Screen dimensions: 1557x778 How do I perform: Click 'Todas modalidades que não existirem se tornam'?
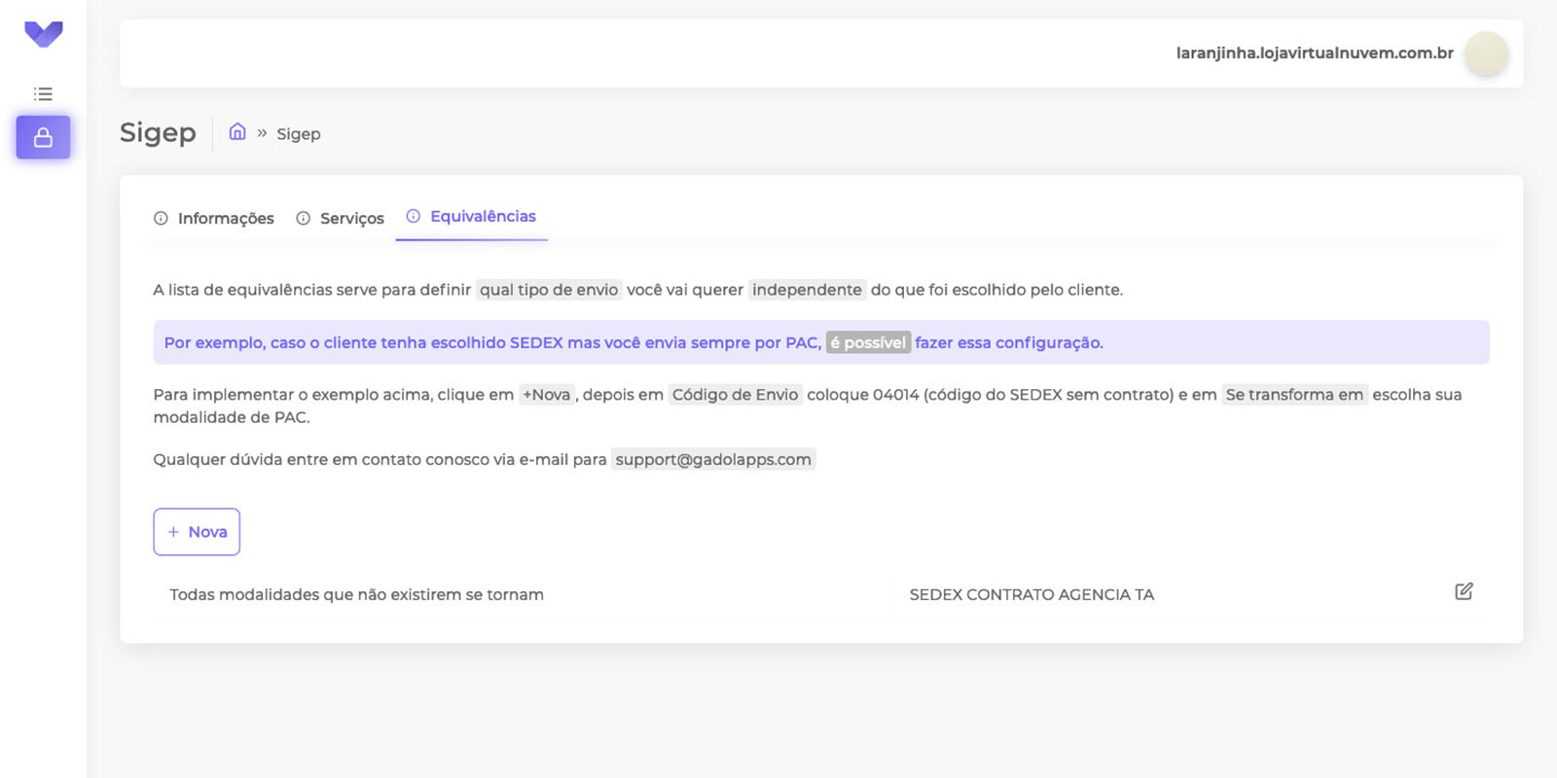(x=357, y=594)
